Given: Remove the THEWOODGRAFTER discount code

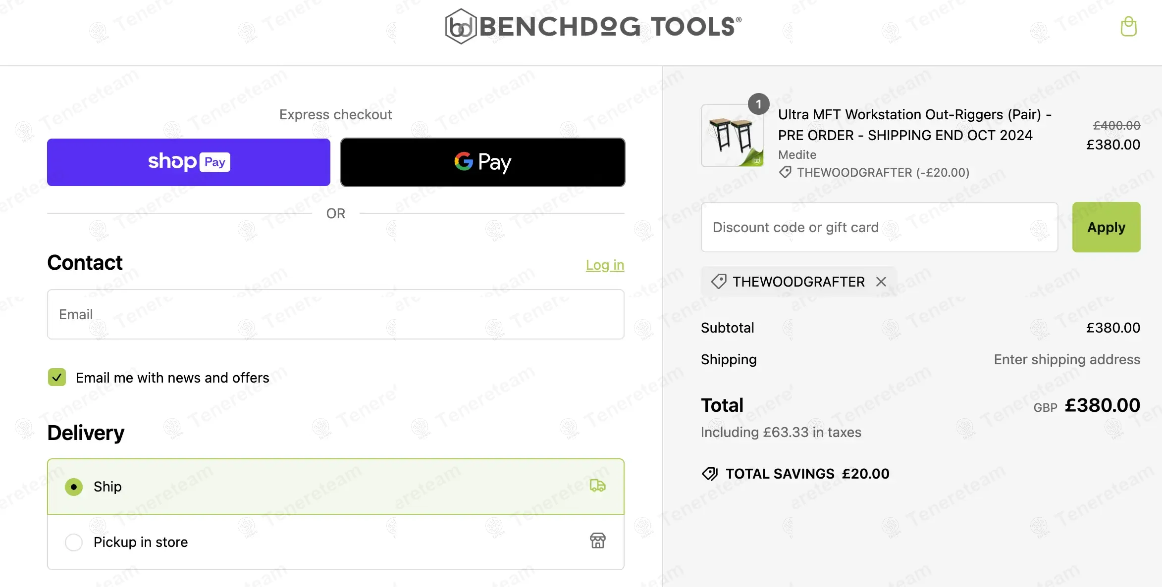Looking at the screenshot, I should [x=881, y=282].
